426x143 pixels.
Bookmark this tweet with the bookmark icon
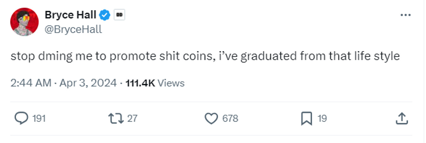tap(306, 118)
